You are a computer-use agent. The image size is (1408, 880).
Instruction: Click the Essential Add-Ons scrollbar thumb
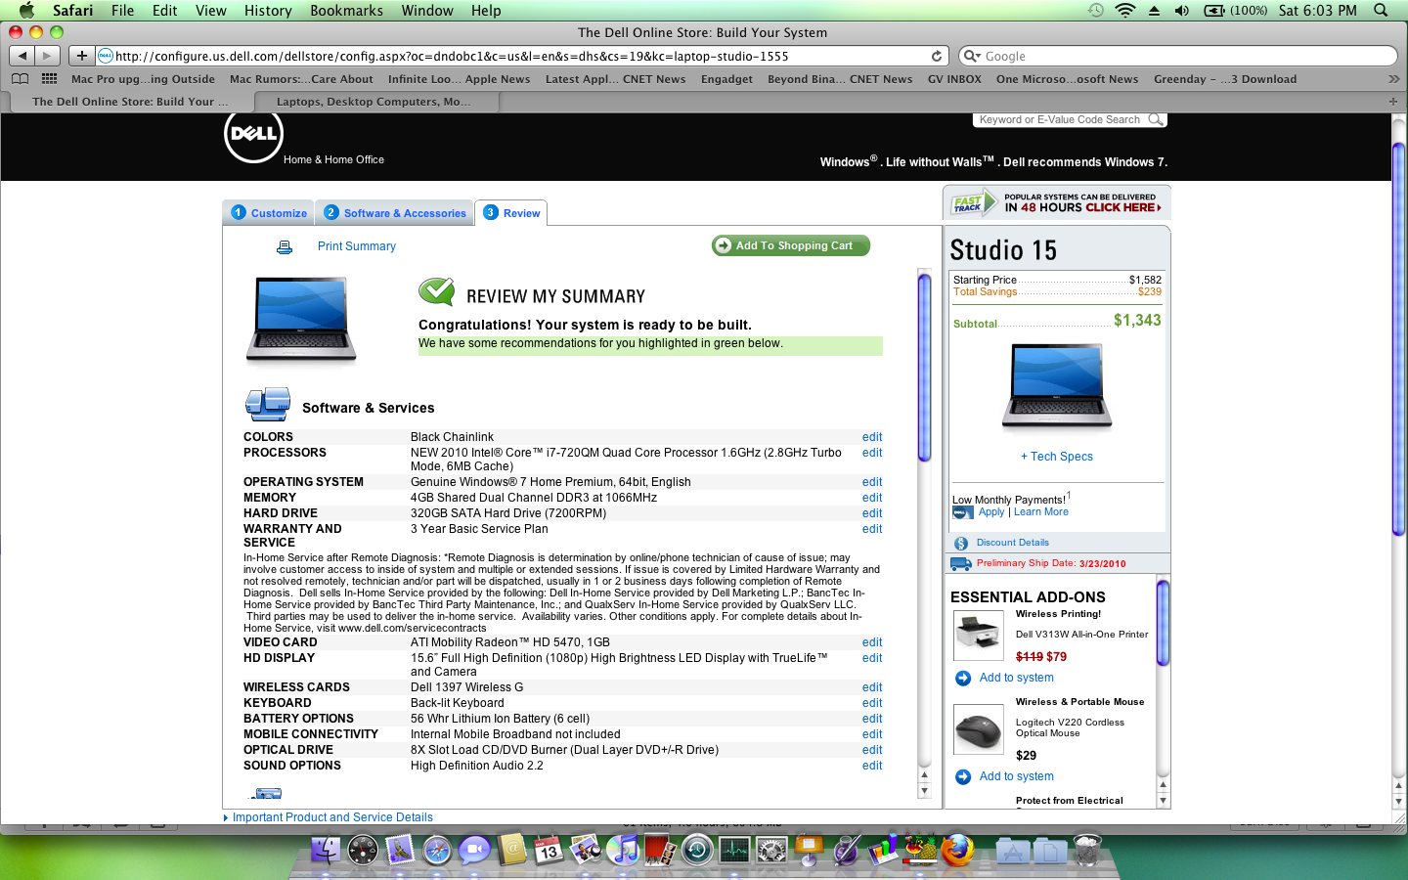[1163, 624]
